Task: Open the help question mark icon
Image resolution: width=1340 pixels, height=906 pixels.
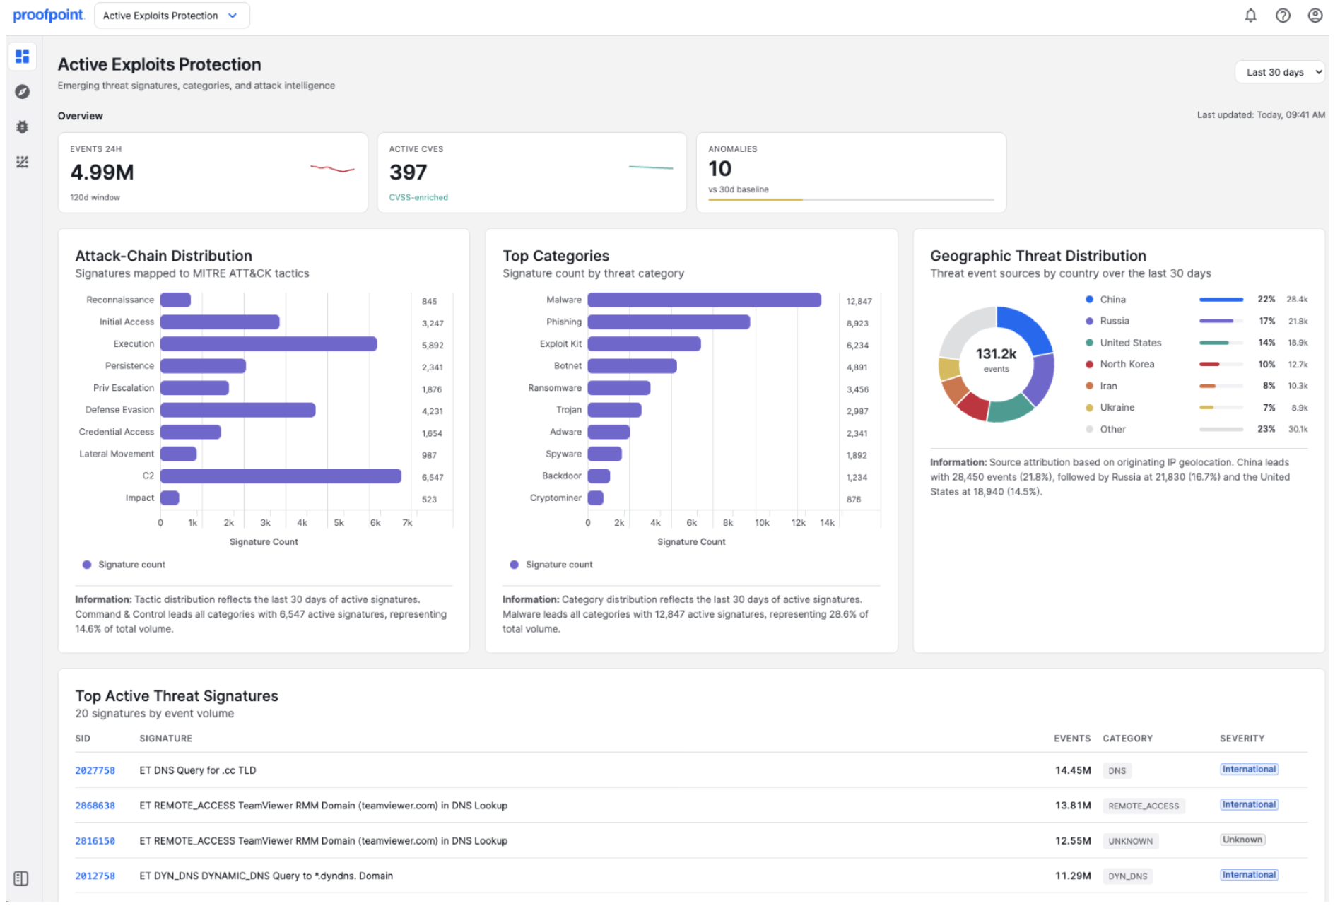Action: coord(1283,16)
